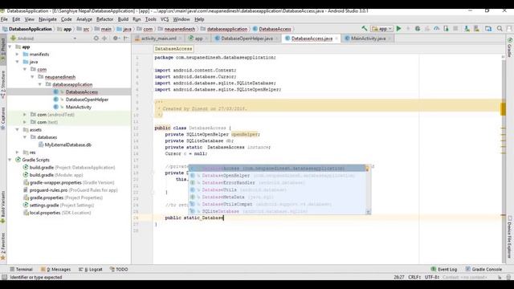Click the editor vertical scrollbar warning stripe
This screenshot has width=514, height=289.
click(x=504, y=109)
